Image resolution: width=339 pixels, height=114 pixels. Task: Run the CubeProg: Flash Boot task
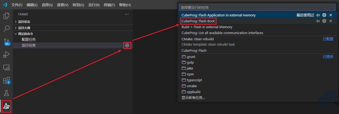coord(258,21)
